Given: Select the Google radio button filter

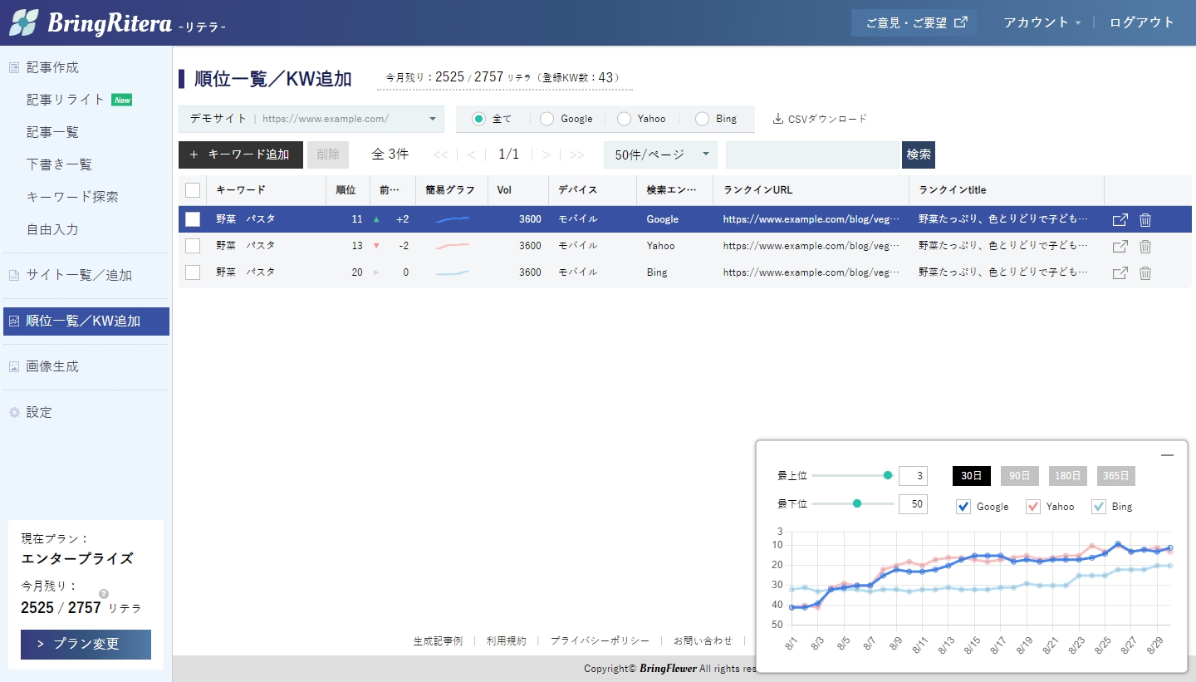Looking at the screenshot, I should click(547, 119).
